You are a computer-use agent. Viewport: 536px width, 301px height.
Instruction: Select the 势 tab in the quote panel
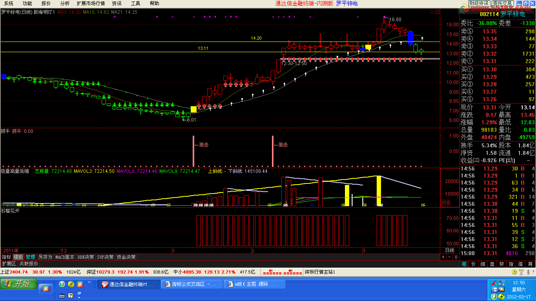(x=502, y=264)
